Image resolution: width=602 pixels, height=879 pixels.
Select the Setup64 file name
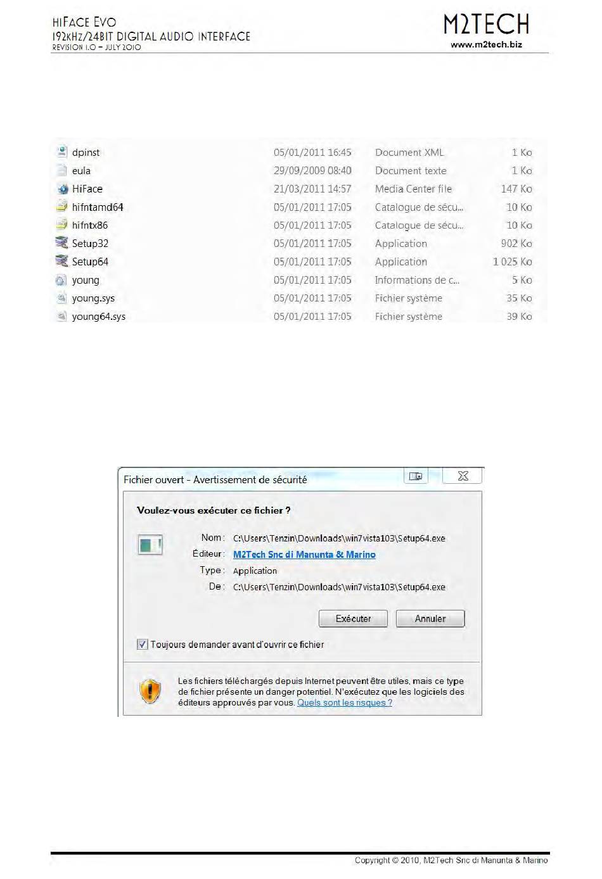point(90,262)
